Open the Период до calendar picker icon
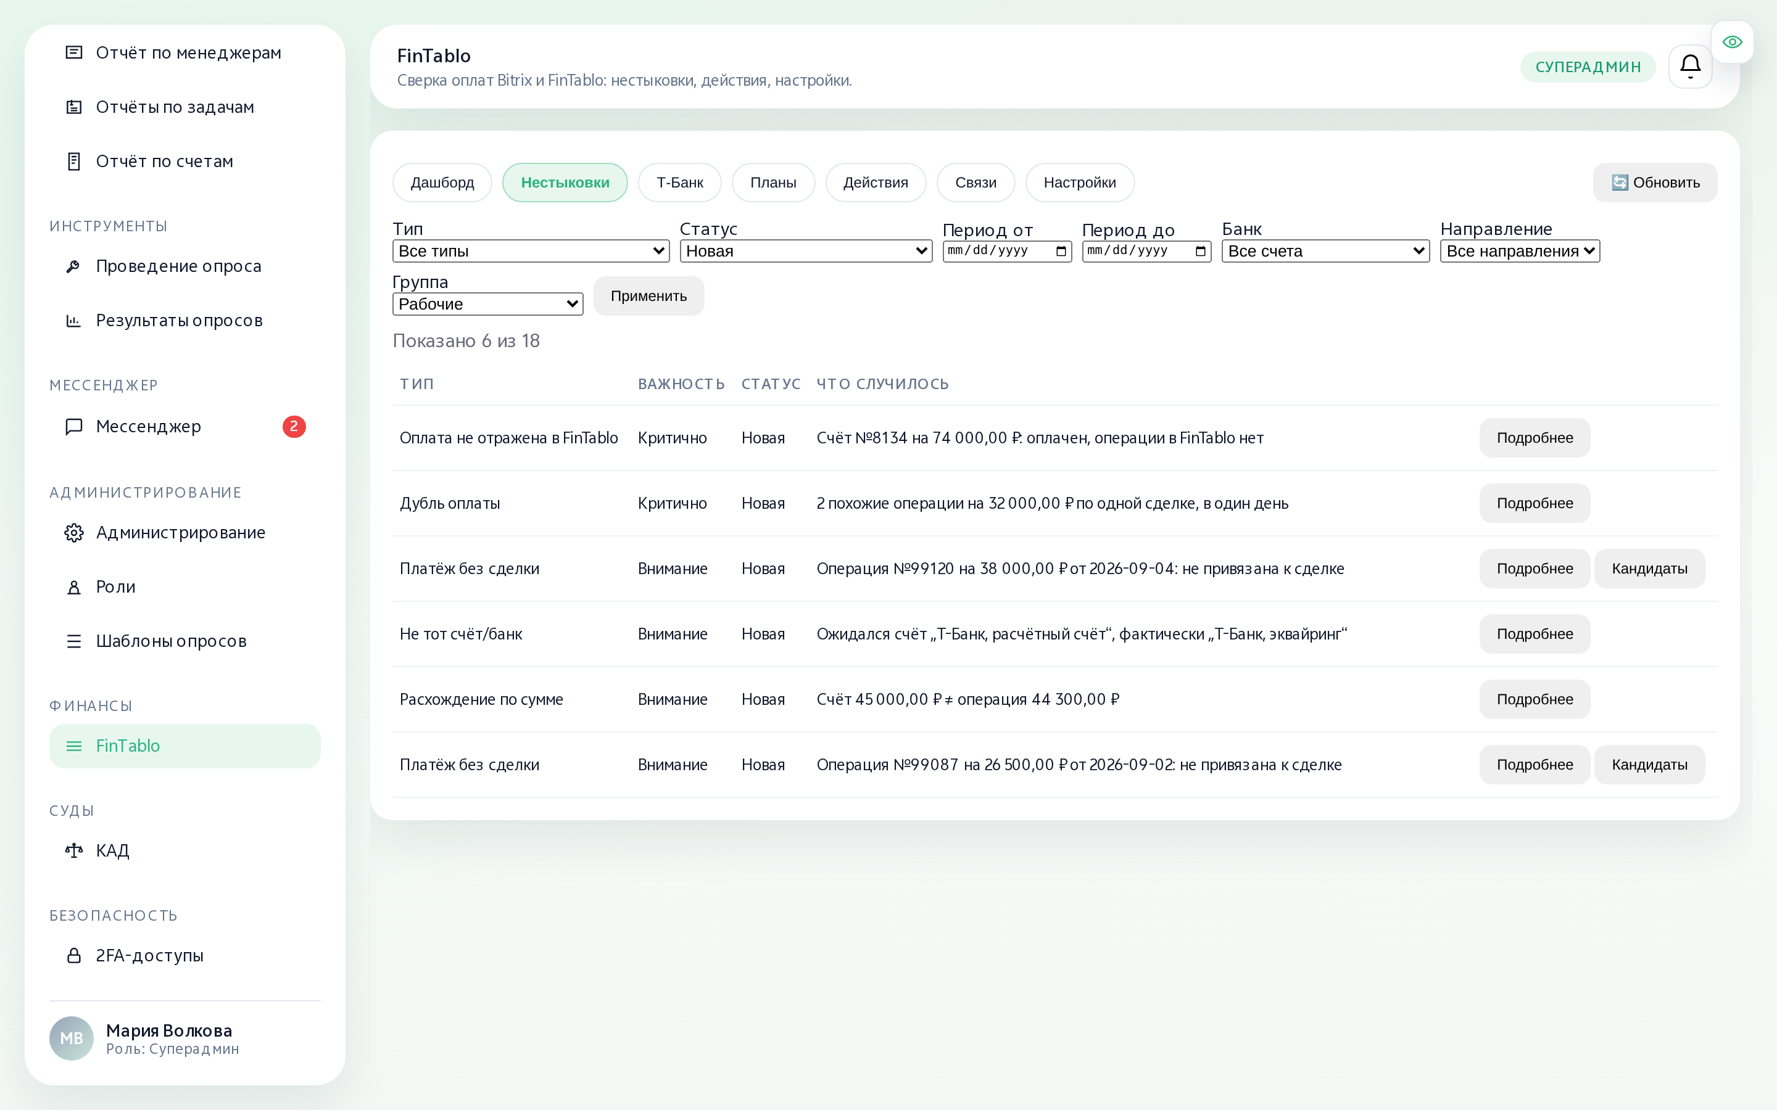The width and height of the screenshot is (1777, 1110). point(1200,251)
